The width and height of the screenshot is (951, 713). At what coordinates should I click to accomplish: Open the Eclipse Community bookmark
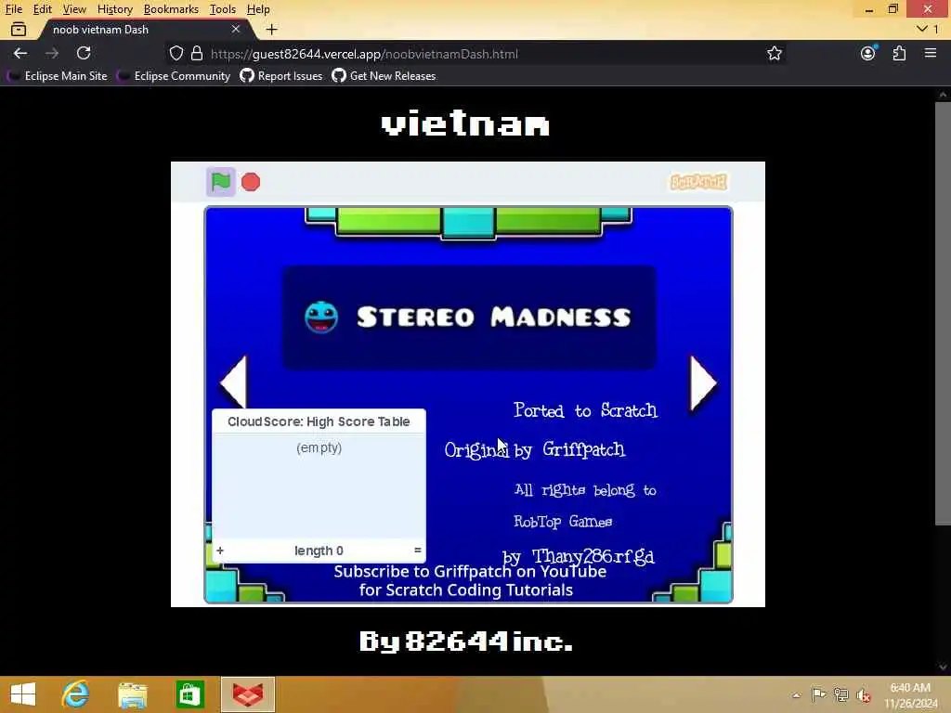pyautogui.click(x=176, y=76)
